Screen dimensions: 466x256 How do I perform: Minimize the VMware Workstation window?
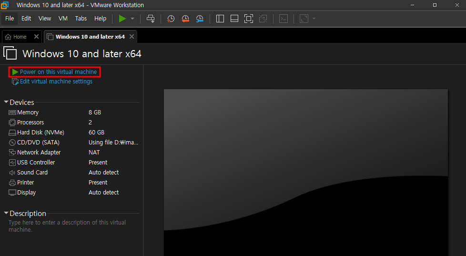[413, 5]
